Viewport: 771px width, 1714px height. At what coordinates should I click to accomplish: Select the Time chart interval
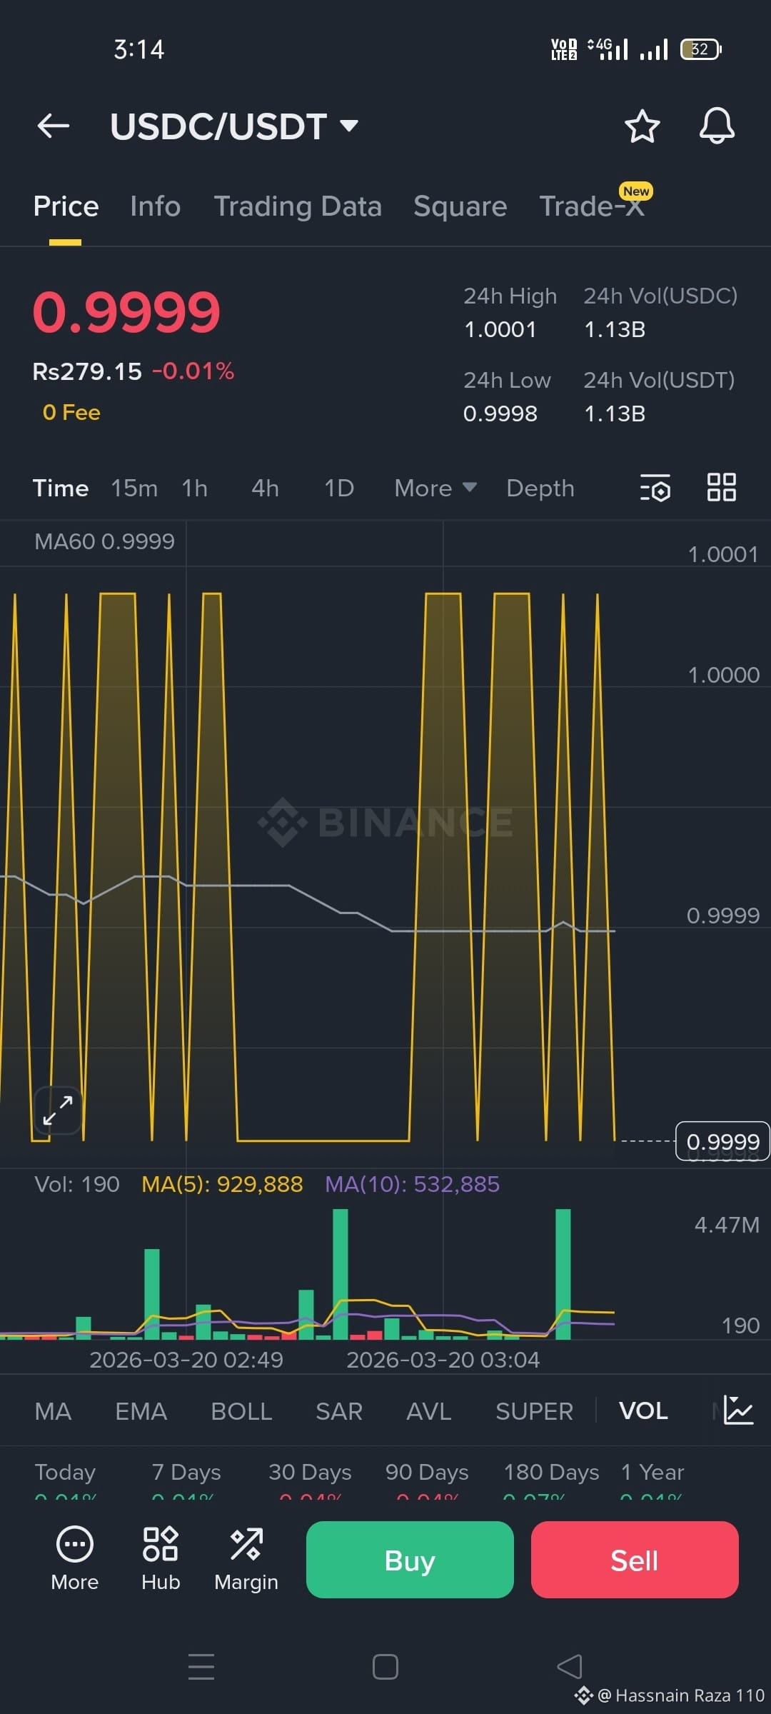tap(61, 488)
